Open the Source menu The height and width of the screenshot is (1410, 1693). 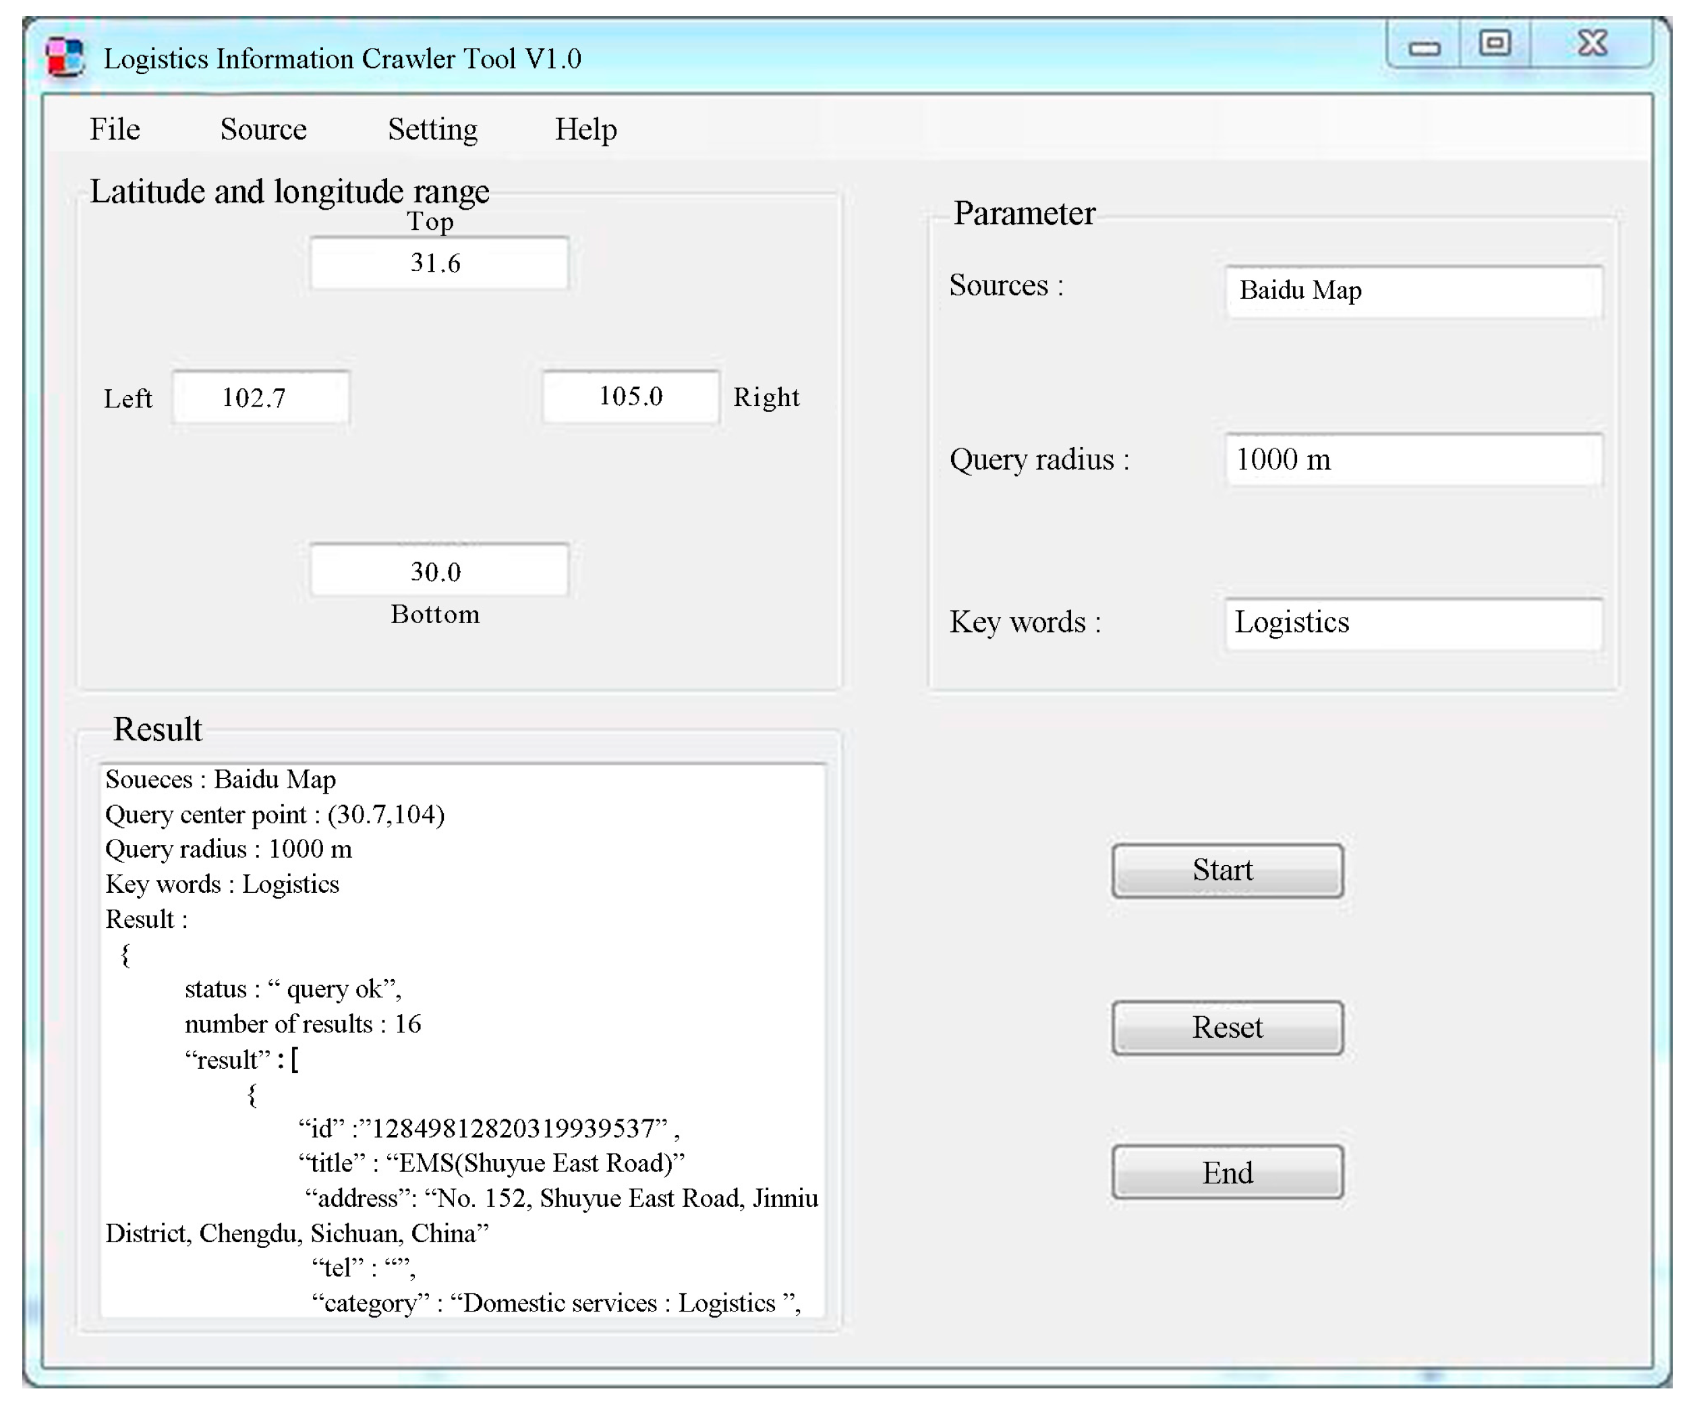[x=263, y=129]
